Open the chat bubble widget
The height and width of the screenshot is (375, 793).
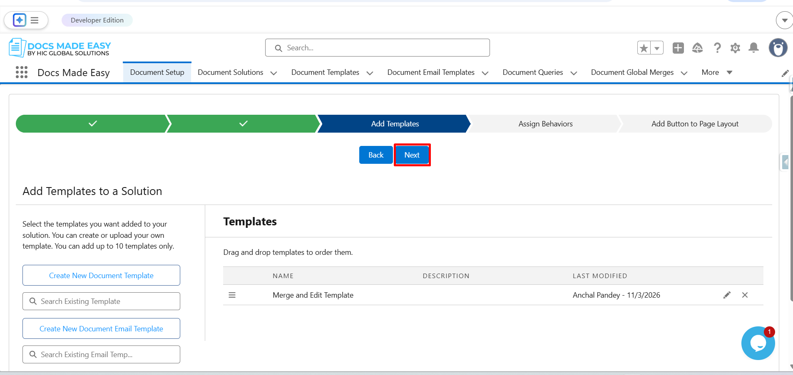pyautogui.click(x=758, y=343)
